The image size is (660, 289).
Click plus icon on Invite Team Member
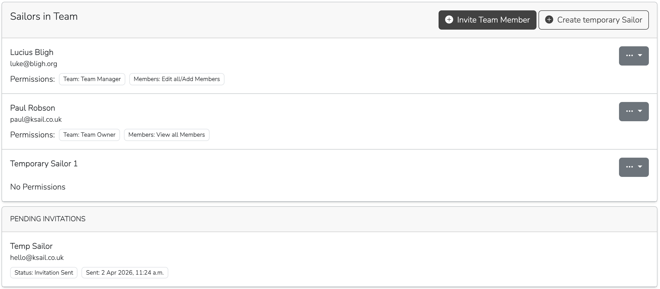point(449,20)
